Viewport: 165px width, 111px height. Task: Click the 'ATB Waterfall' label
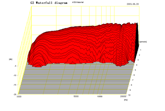[x=78, y=2]
